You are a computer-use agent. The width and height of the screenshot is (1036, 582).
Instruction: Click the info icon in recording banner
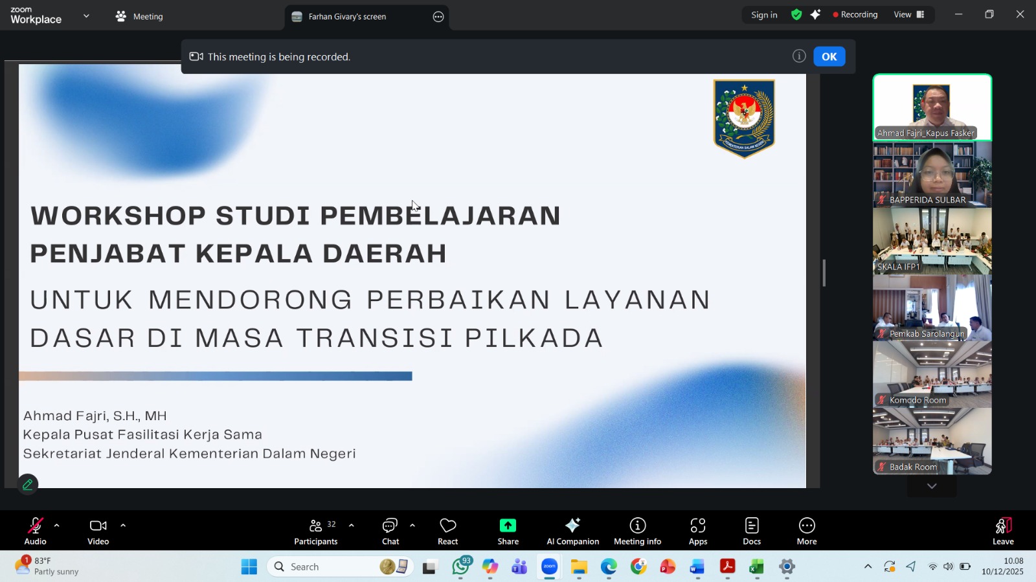point(799,56)
